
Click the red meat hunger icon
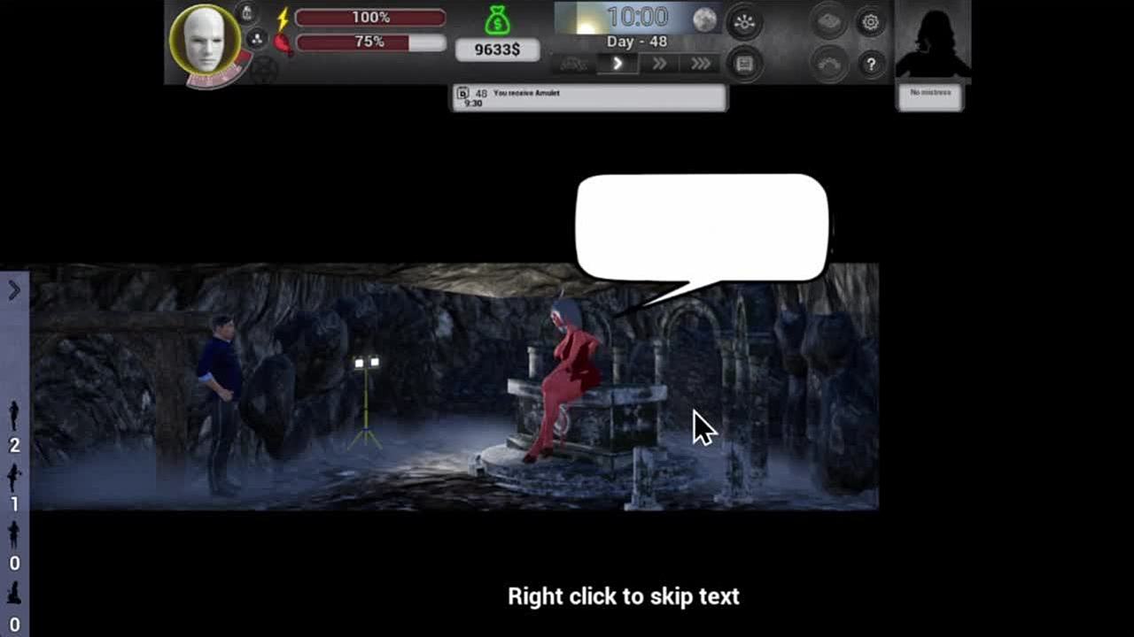click(x=283, y=42)
